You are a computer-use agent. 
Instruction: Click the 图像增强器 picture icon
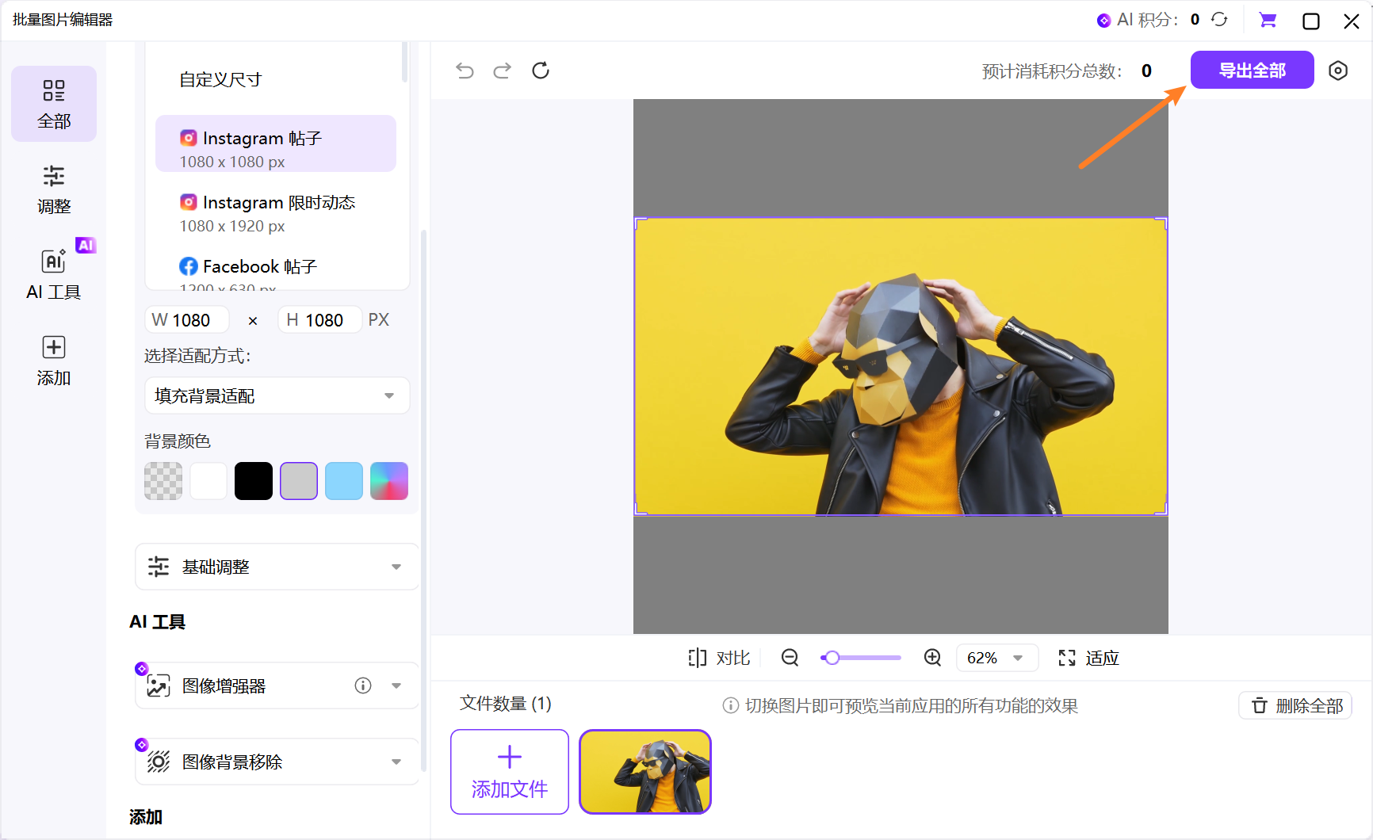coord(159,685)
